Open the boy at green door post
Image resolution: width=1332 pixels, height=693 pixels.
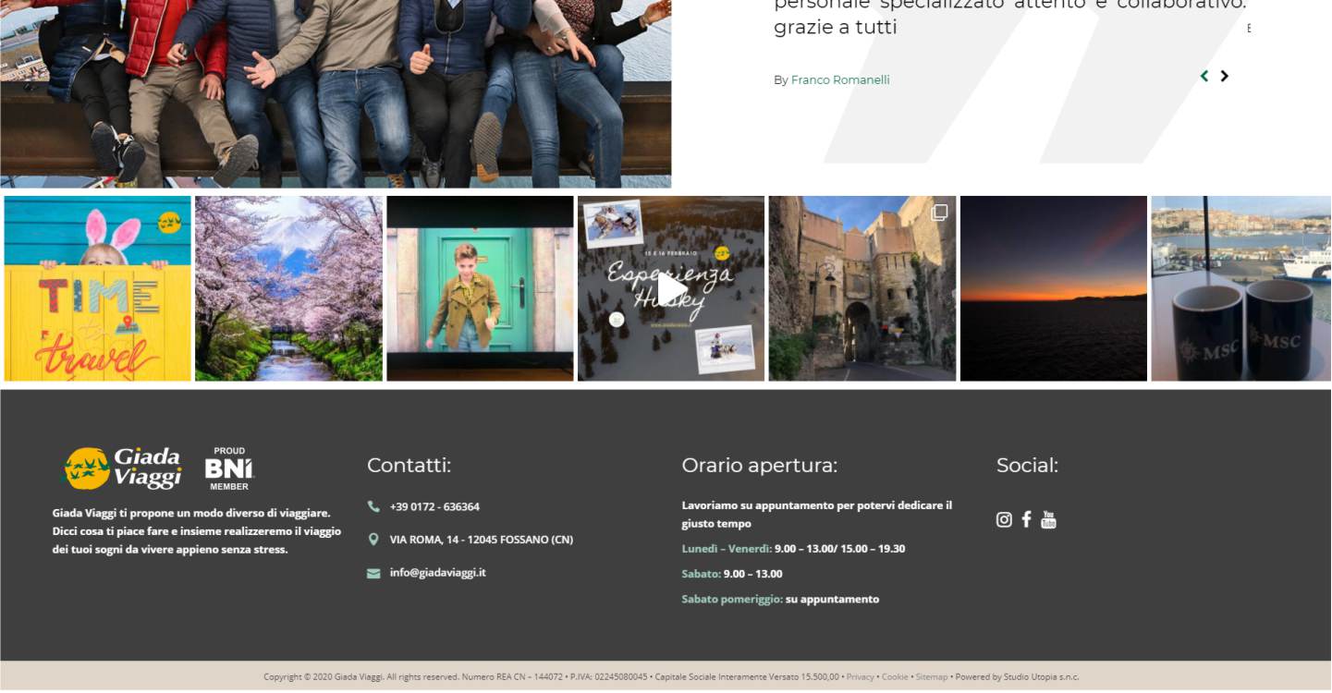point(480,288)
